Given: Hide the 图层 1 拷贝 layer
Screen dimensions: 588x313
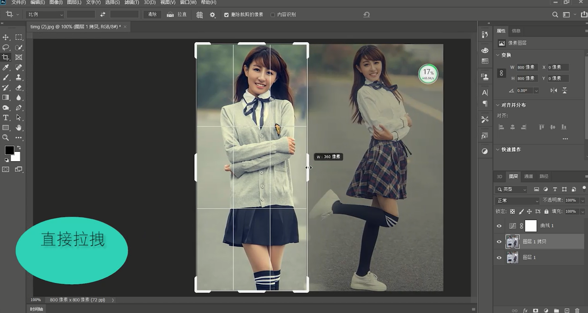Looking at the screenshot, I should pyautogui.click(x=499, y=242).
